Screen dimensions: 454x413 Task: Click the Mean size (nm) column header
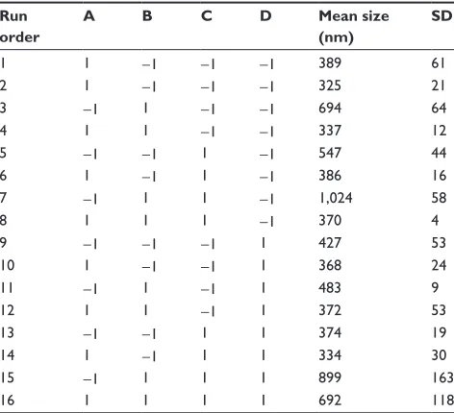354,27
